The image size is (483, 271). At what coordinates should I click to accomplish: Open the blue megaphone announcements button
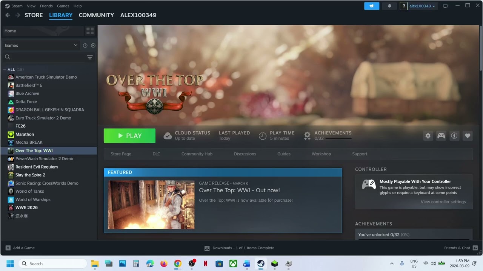tap(372, 6)
